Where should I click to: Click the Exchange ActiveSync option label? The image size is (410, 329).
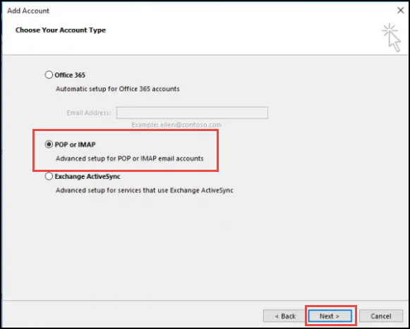click(x=88, y=177)
